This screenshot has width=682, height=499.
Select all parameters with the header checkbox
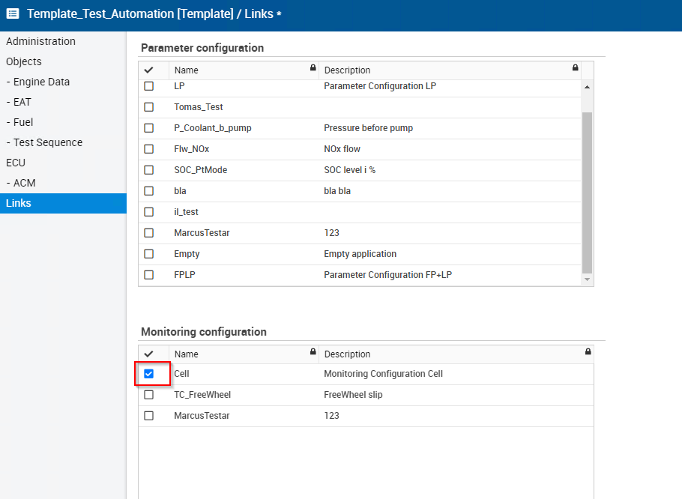148,69
